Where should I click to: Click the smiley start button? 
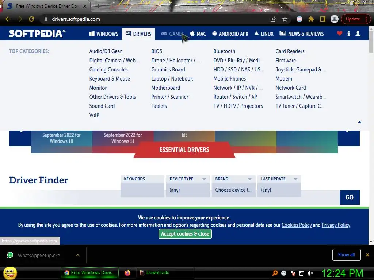[10, 273]
